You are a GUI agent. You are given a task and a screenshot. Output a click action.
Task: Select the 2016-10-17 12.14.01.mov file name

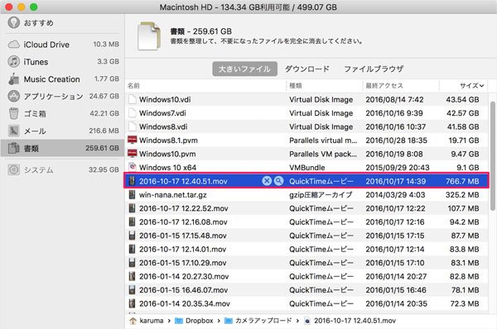pos(182,249)
